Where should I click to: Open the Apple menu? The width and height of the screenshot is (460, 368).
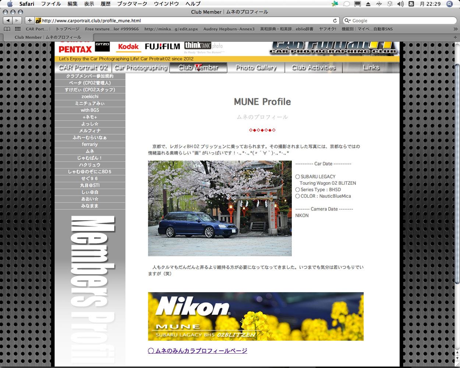10,4
